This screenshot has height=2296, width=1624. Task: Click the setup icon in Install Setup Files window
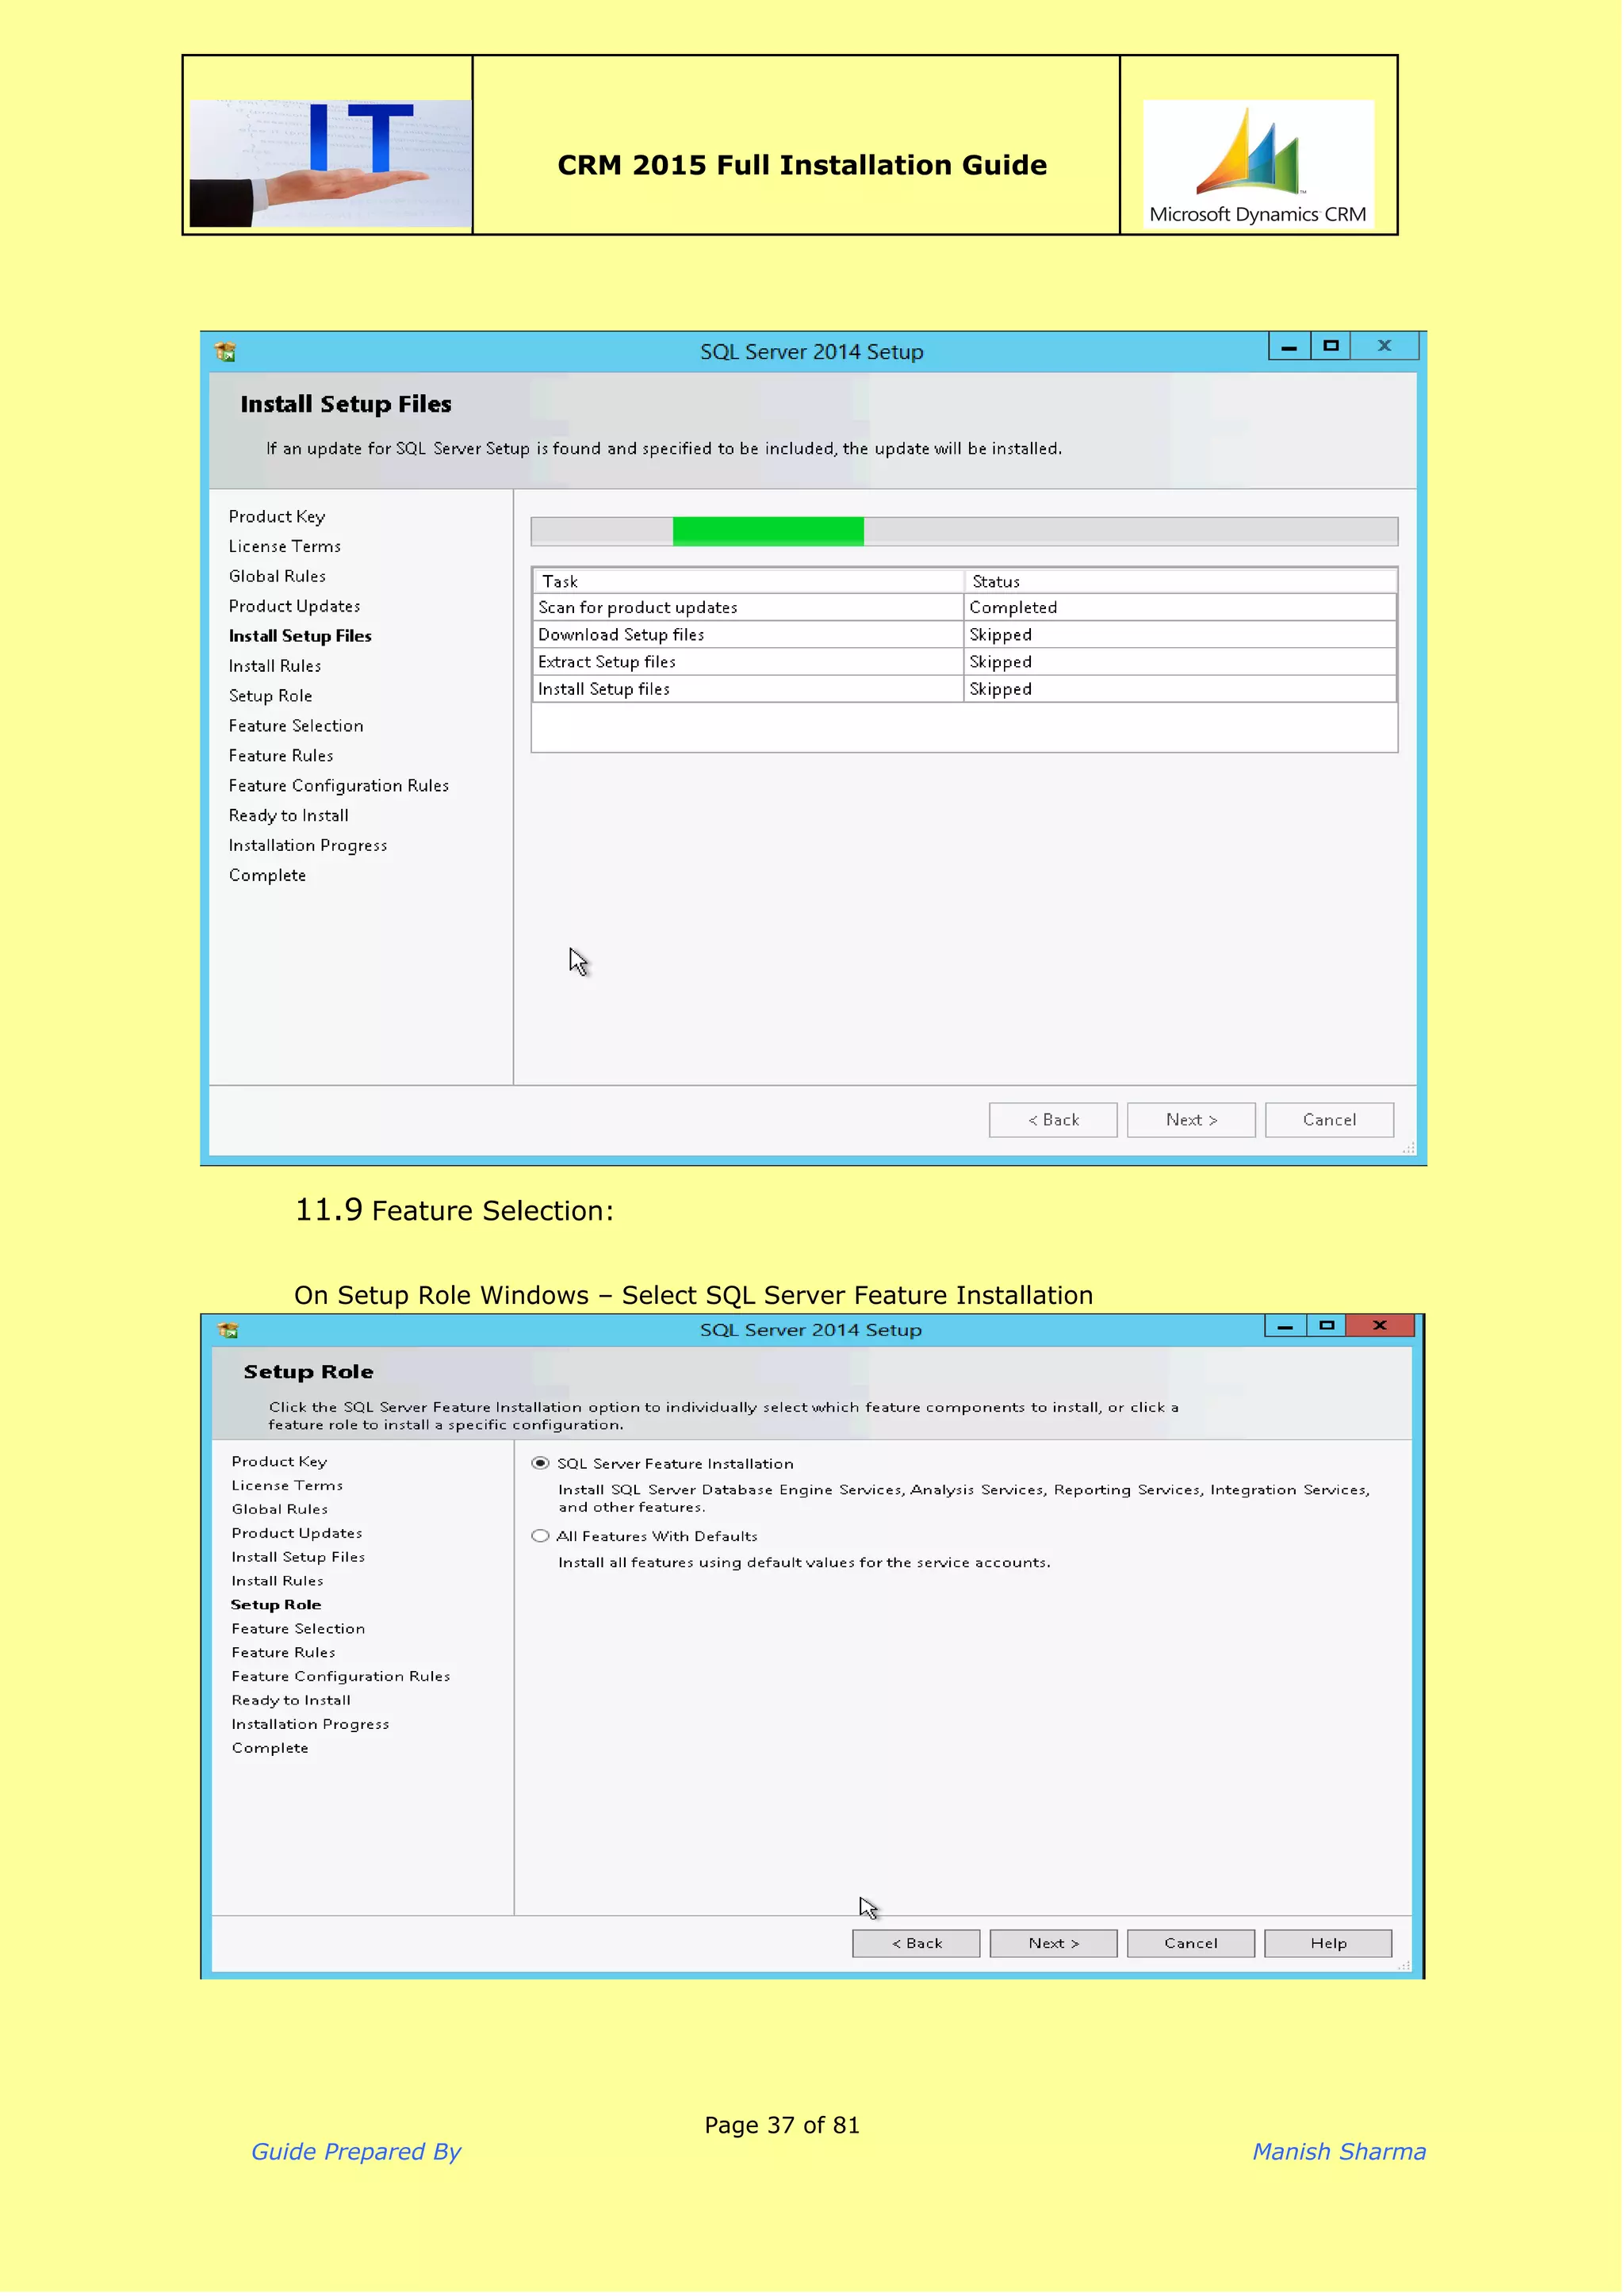pos(225,352)
